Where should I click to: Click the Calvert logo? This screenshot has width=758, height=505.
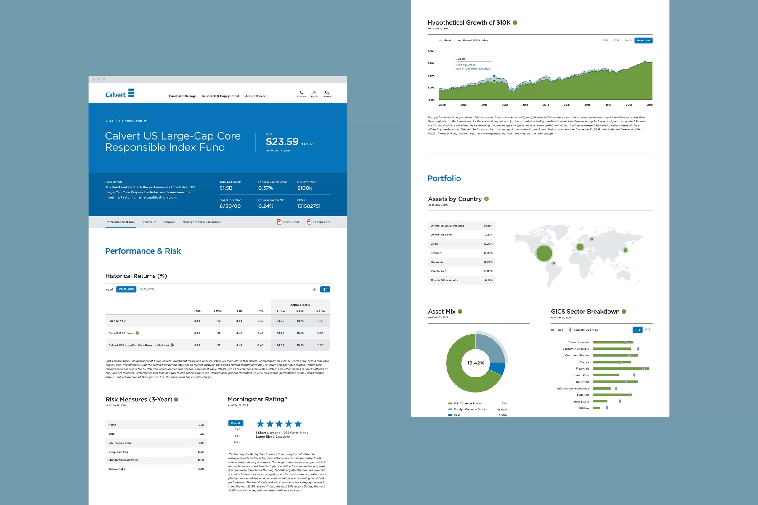120,93
